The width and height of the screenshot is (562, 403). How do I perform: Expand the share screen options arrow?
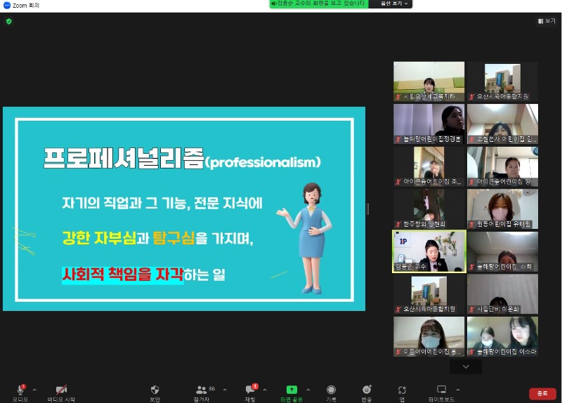tap(308, 390)
